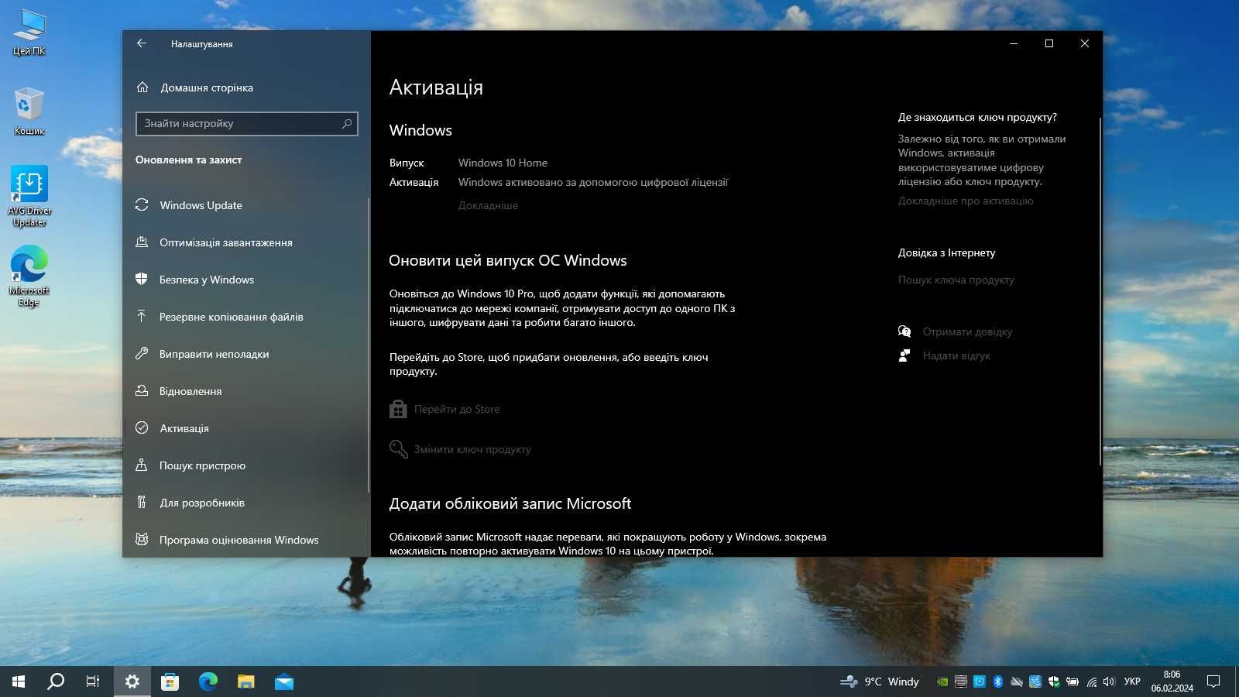Screen dimensions: 1239x697
Task: Click the Докладніше link under Активація status
Action: click(488, 205)
